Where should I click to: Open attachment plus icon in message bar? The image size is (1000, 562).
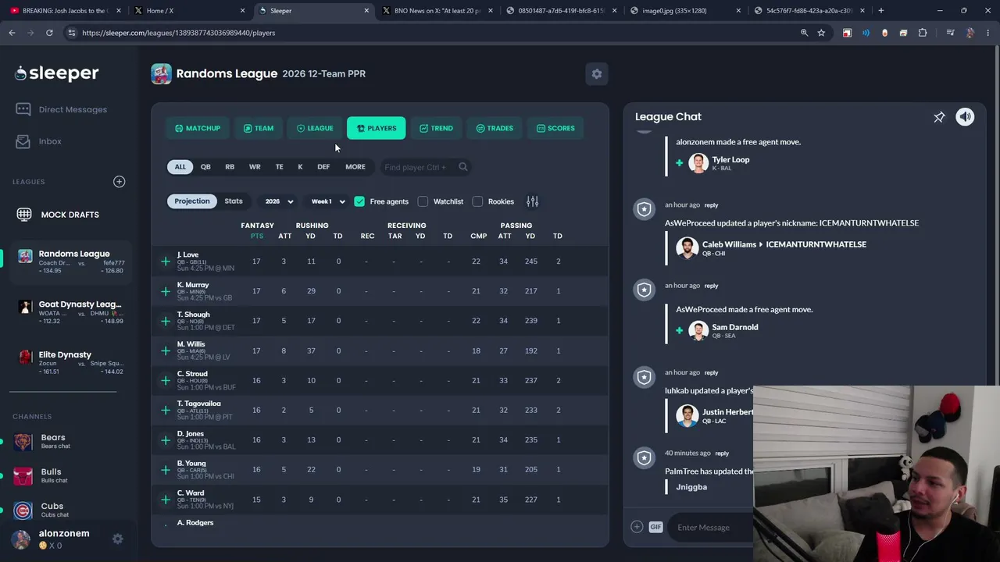click(637, 527)
